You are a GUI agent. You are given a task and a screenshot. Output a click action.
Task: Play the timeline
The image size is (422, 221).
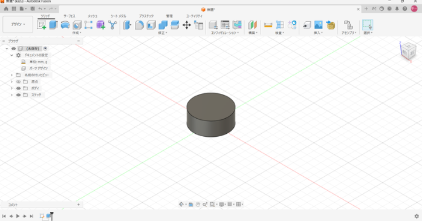point(18,216)
